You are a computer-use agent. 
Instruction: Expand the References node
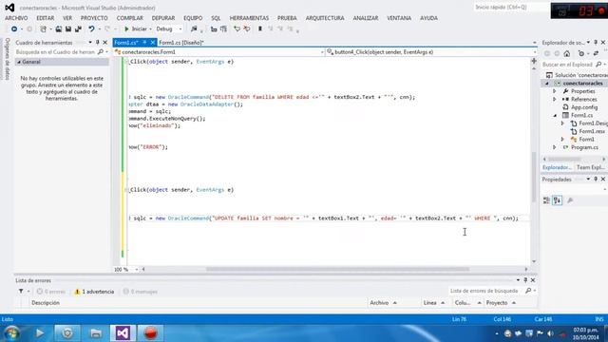click(555, 99)
